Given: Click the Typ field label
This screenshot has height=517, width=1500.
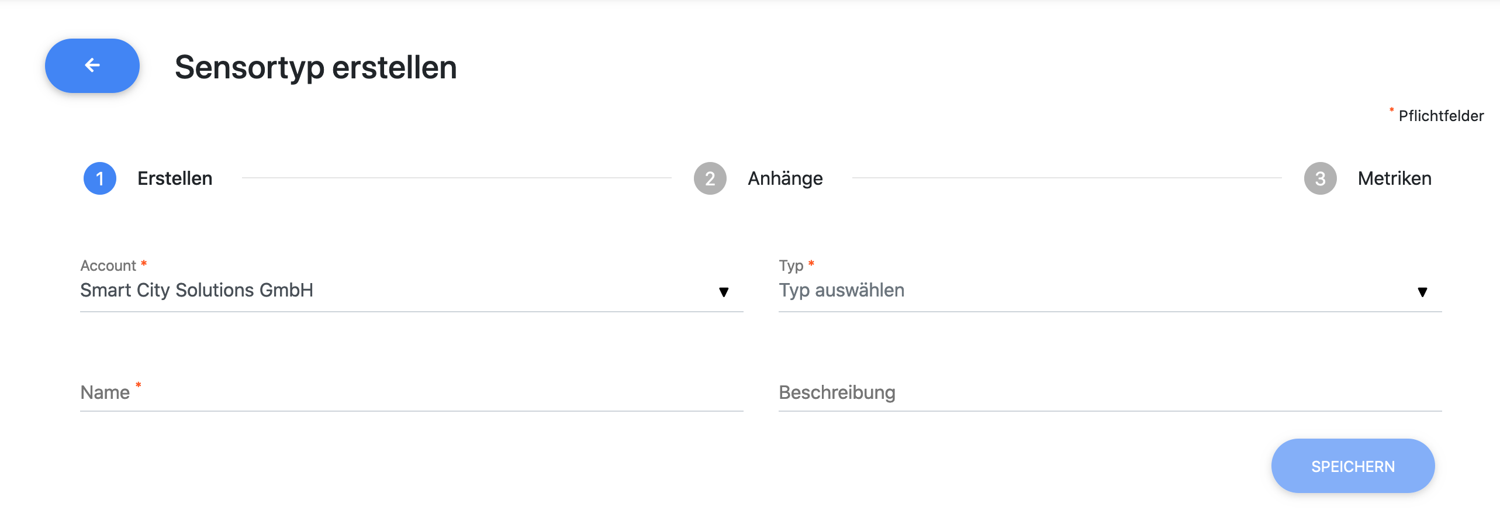Looking at the screenshot, I should pos(791,266).
